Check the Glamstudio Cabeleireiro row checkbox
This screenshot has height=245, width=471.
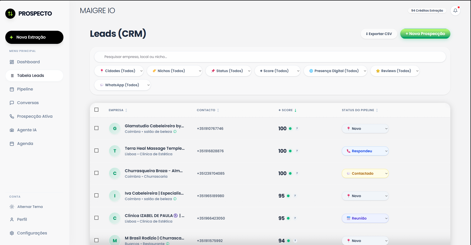coord(96,128)
